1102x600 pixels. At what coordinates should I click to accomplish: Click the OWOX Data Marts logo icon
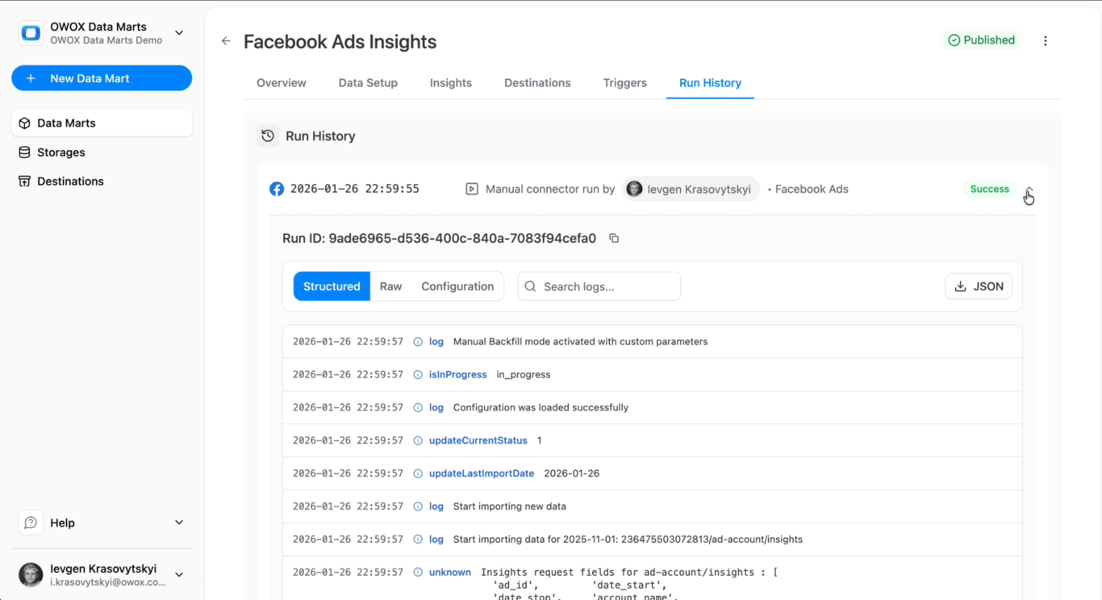(x=31, y=33)
